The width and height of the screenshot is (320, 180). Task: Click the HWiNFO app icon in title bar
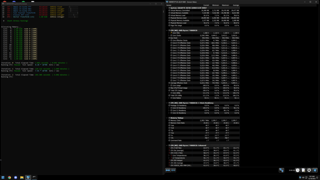point(167,2)
